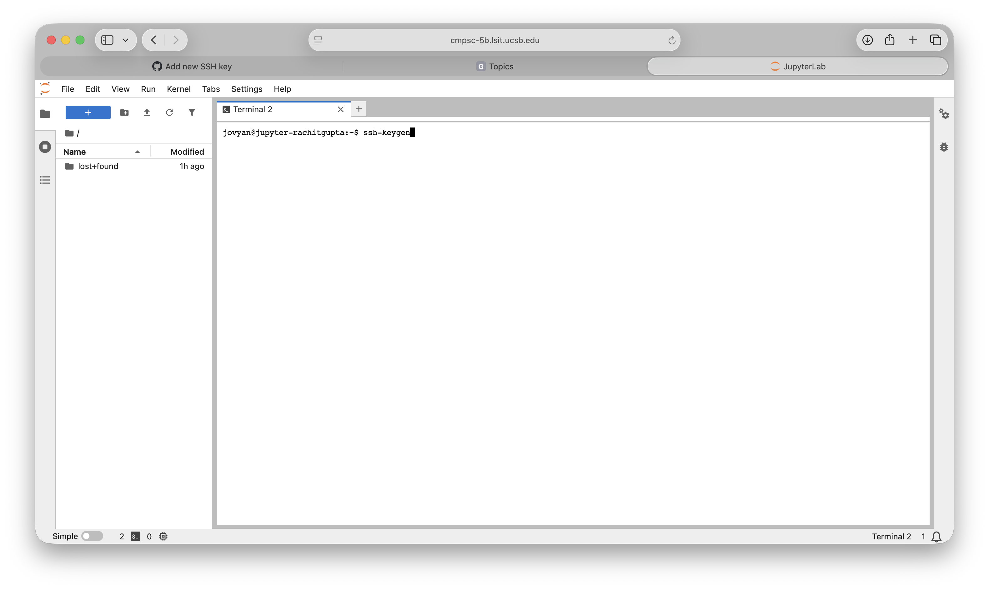This screenshot has height=590, width=989.
Task: Click the terminal count indicator in status bar
Action: coord(121,536)
